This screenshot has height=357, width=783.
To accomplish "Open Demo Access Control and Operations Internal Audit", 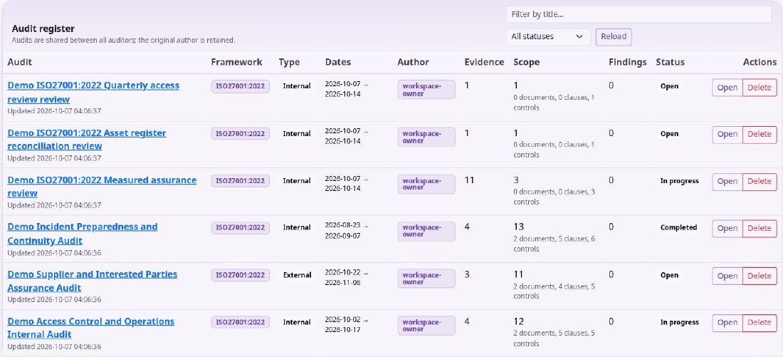I will (91, 328).
